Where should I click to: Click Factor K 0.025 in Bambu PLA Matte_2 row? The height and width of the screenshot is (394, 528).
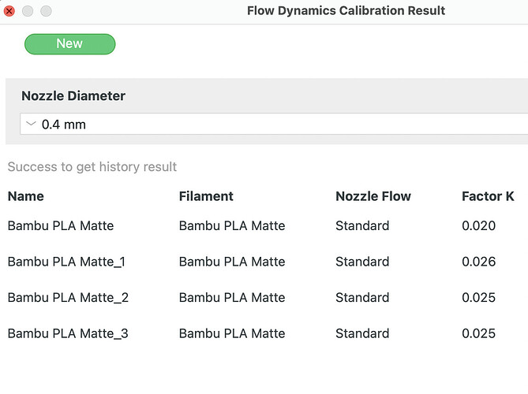(x=478, y=298)
